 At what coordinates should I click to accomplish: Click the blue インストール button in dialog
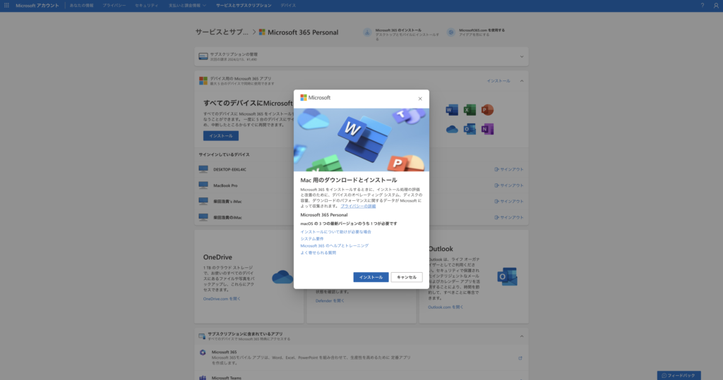coord(371,277)
